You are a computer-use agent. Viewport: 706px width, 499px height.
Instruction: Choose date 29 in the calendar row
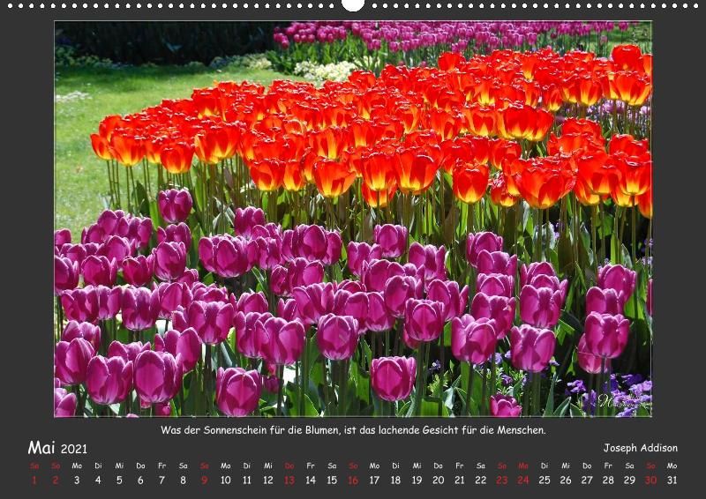coord(629,480)
